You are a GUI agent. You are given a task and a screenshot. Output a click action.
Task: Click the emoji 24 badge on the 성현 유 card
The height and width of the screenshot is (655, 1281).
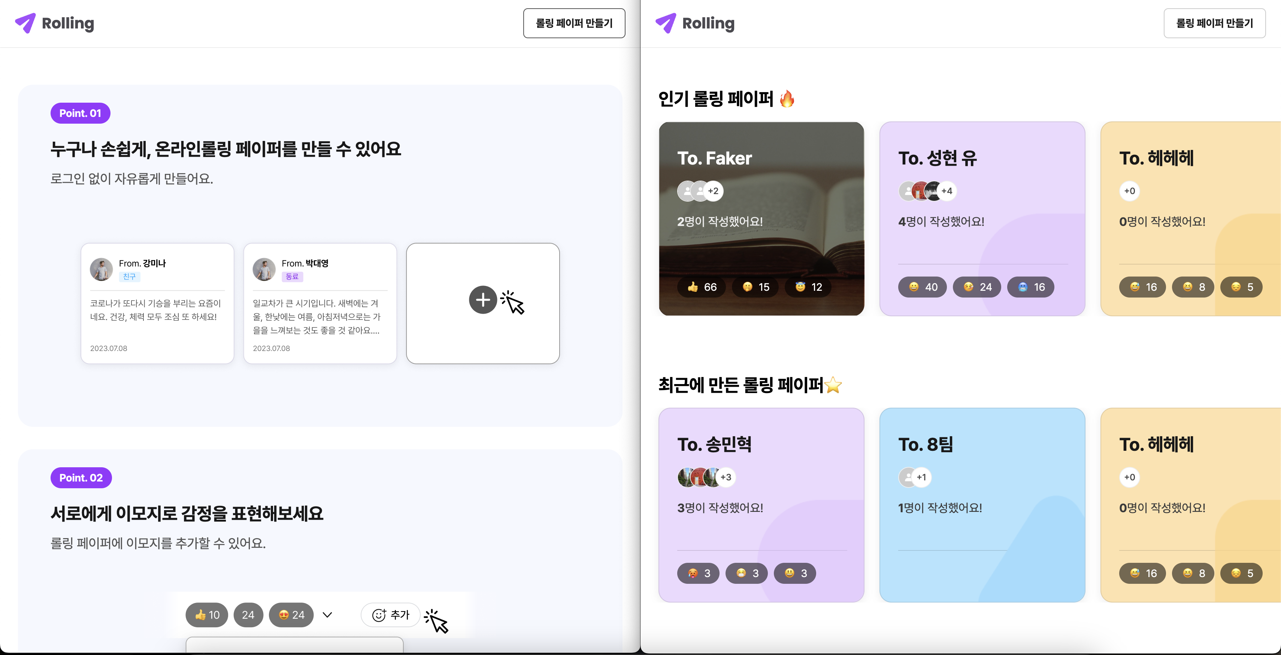click(x=977, y=287)
